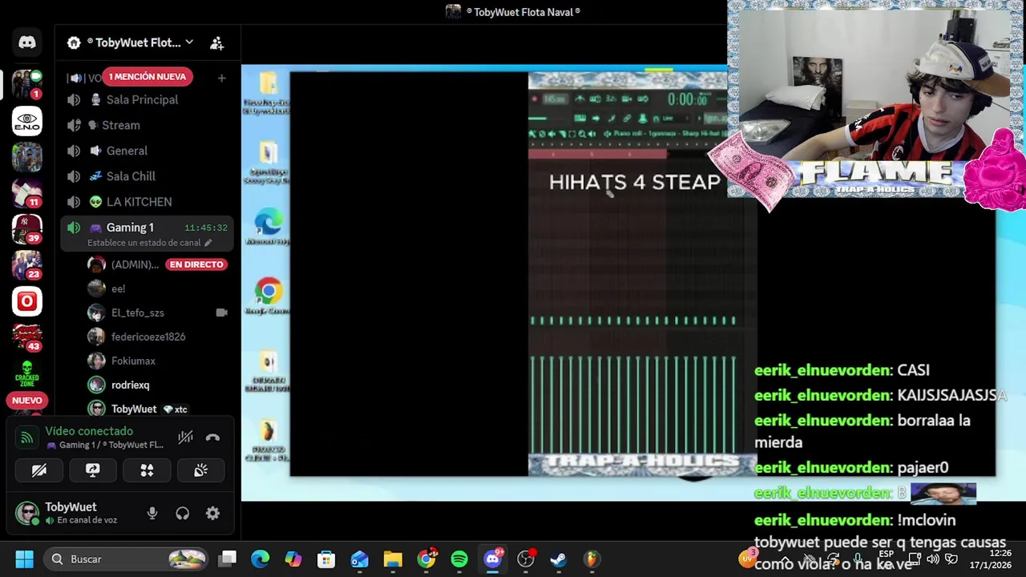The height and width of the screenshot is (577, 1026).
Task: Open the E.N.O server icon
Action: 27,121
